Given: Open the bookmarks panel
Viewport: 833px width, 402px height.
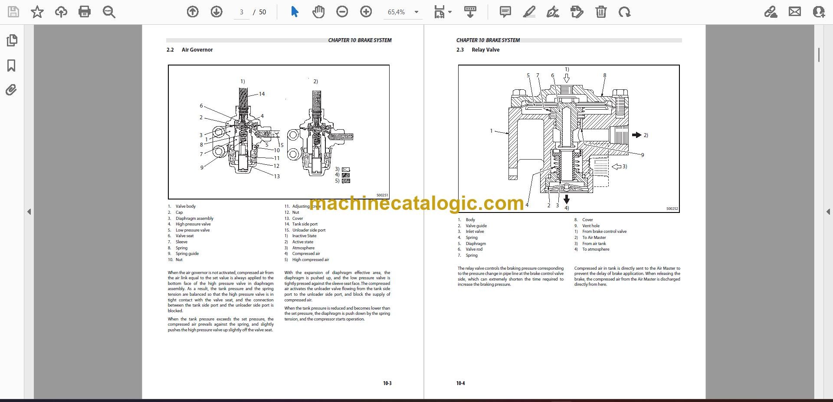Looking at the screenshot, I should [12, 65].
